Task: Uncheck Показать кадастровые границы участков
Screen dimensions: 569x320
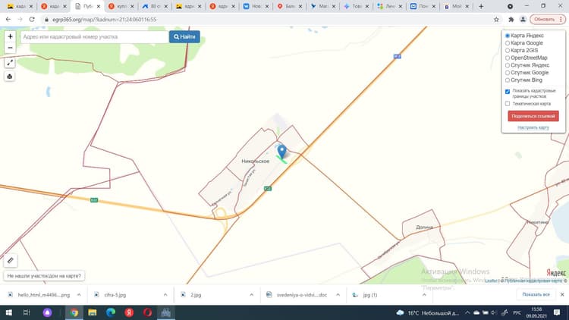Action: (508, 92)
